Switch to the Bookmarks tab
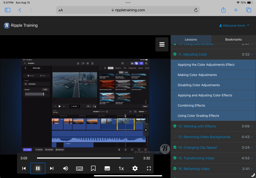This screenshot has width=256, height=178. [233, 39]
